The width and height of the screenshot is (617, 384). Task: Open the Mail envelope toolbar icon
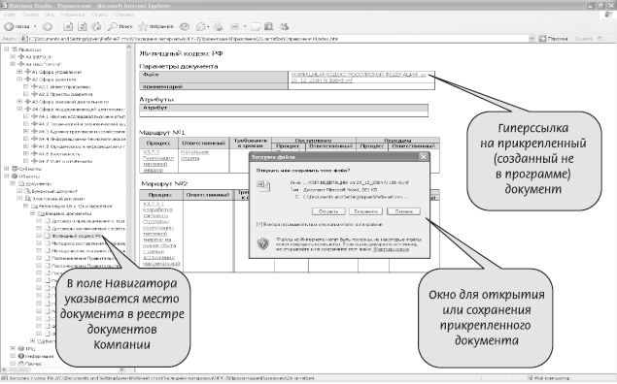tap(201, 26)
